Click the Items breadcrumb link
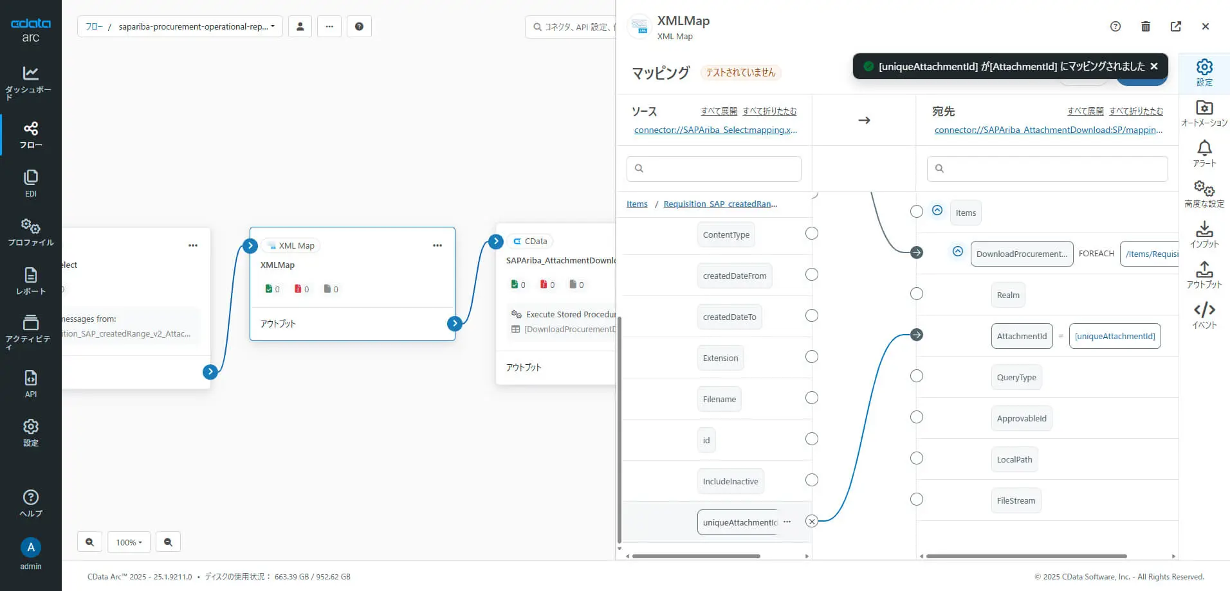The height and width of the screenshot is (591, 1230). (x=637, y=204)
